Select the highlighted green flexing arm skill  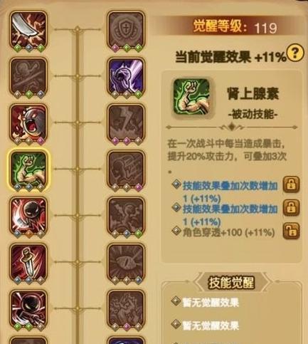28,170
